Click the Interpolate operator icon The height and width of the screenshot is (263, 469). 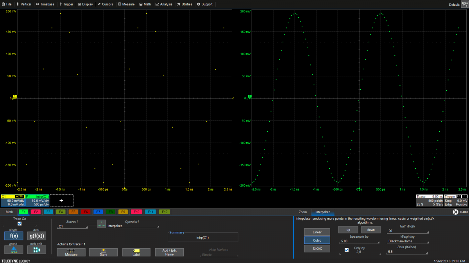(102, 224)
